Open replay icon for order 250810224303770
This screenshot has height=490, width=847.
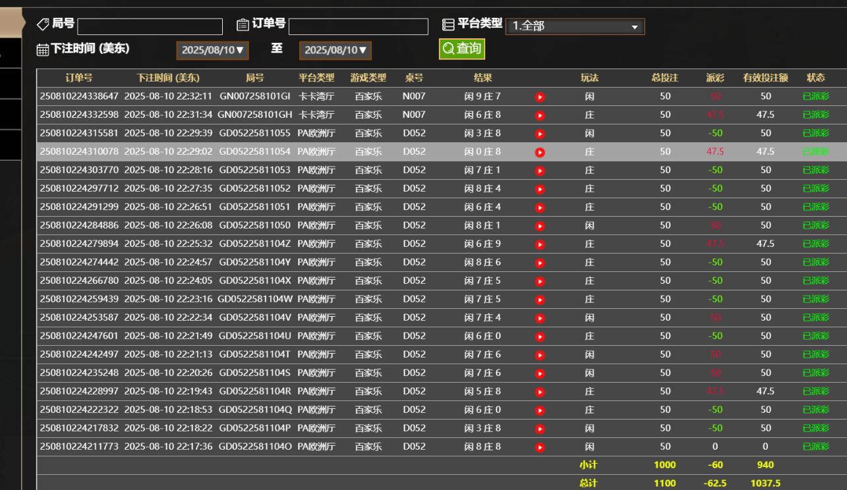pyautogui.click(x=540, y=171)
